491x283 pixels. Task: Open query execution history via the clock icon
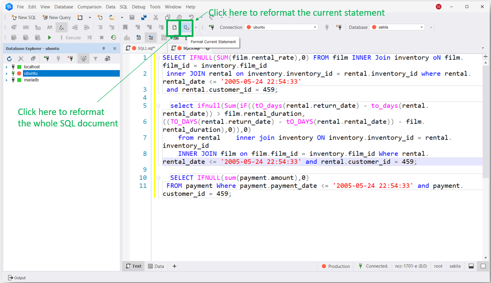[108, 59]
